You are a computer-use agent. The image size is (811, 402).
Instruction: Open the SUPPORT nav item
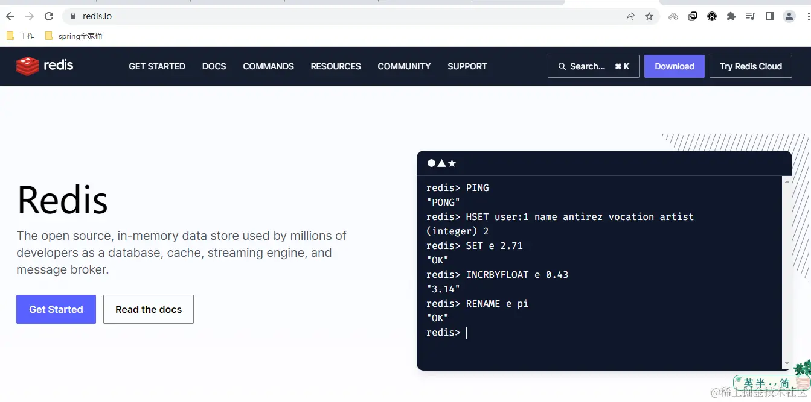(x=467, y=66)
